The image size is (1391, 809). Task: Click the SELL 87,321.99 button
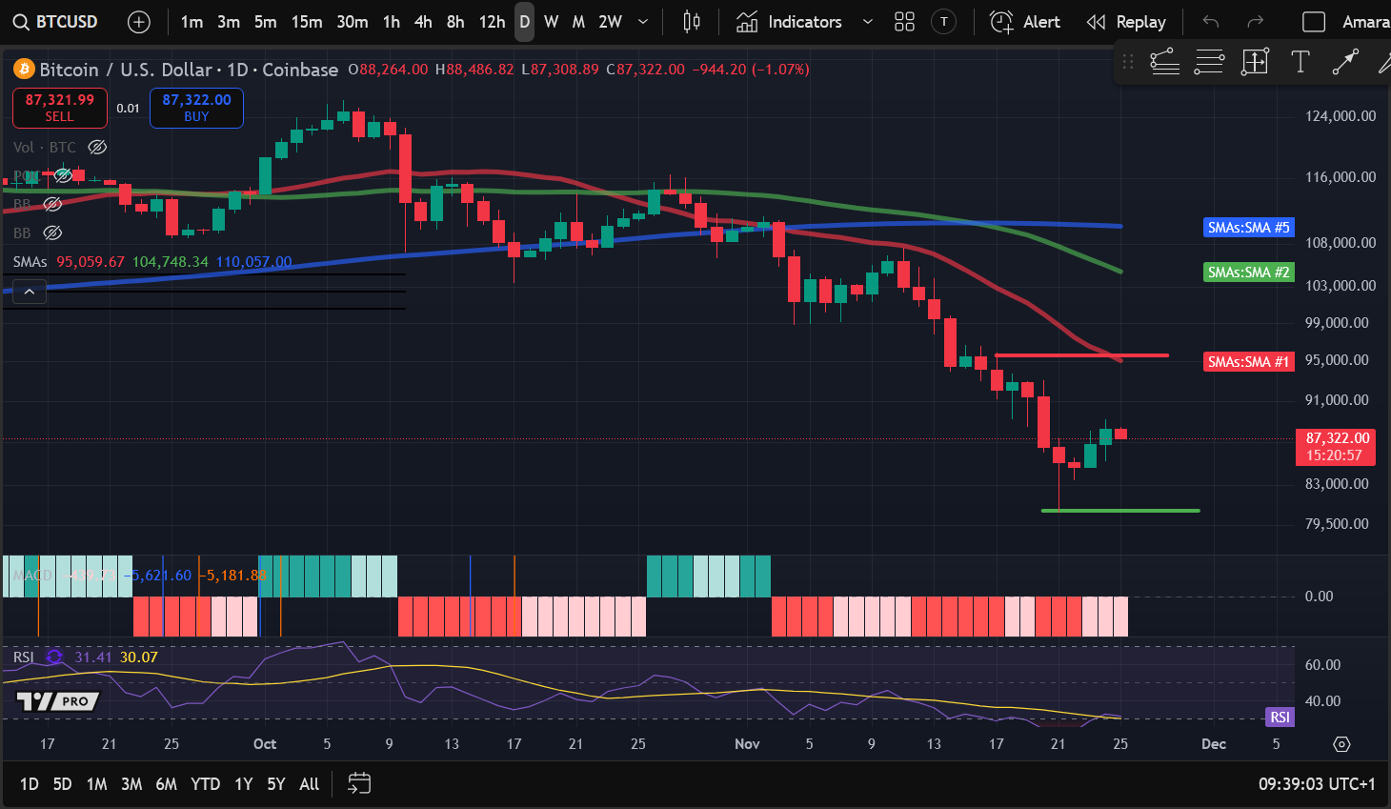(x=59, y=108)
